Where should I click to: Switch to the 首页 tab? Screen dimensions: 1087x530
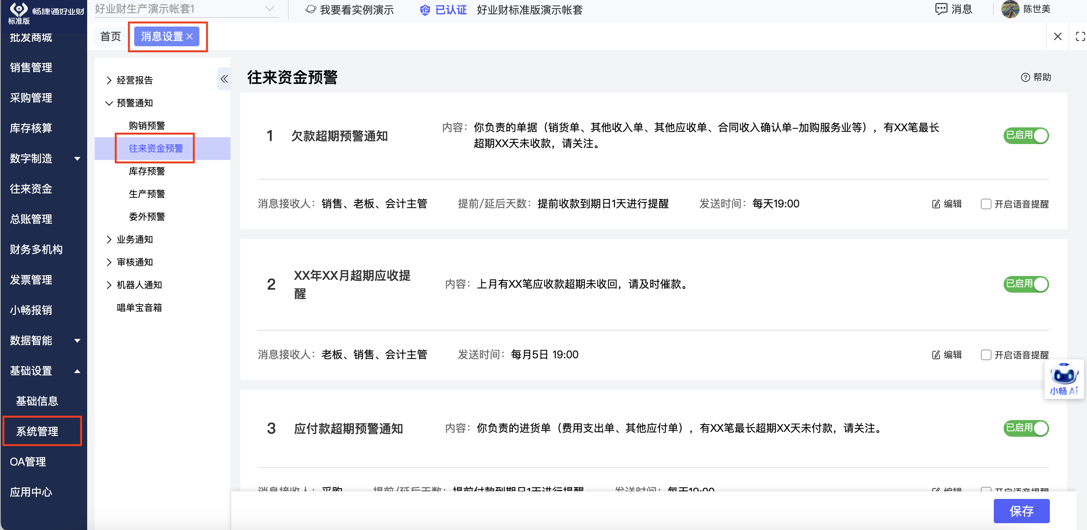point(111,37)
